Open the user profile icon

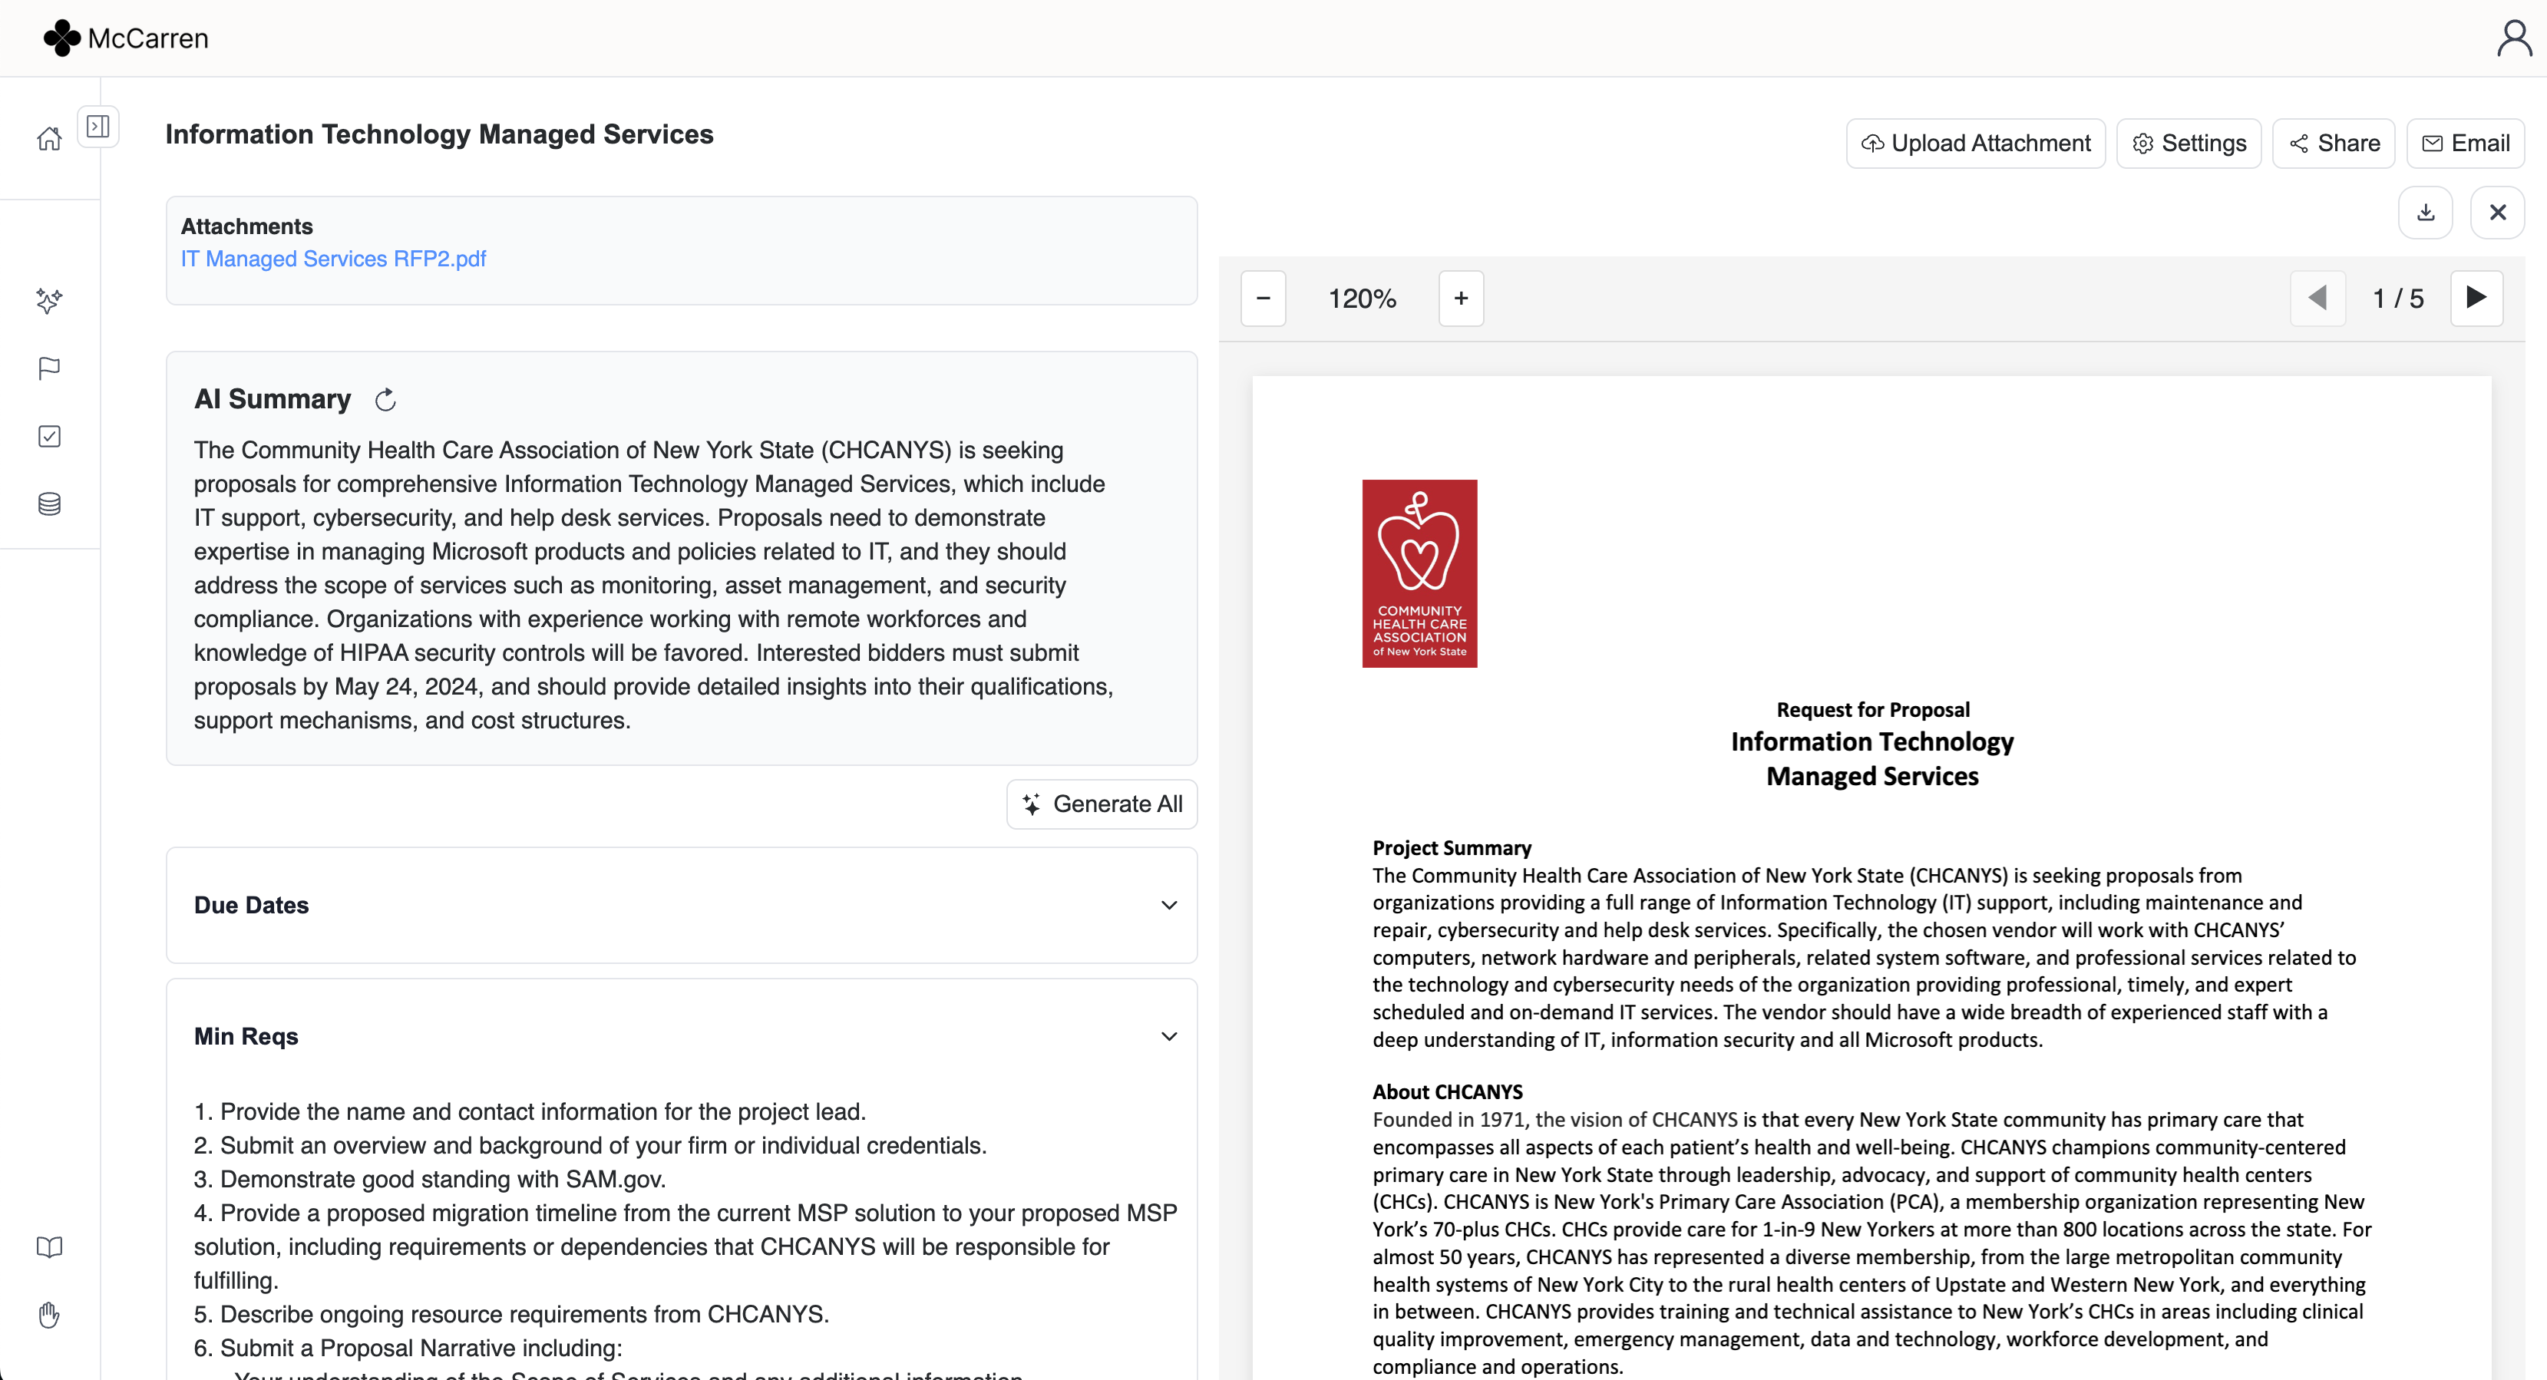pos(2513,38)
